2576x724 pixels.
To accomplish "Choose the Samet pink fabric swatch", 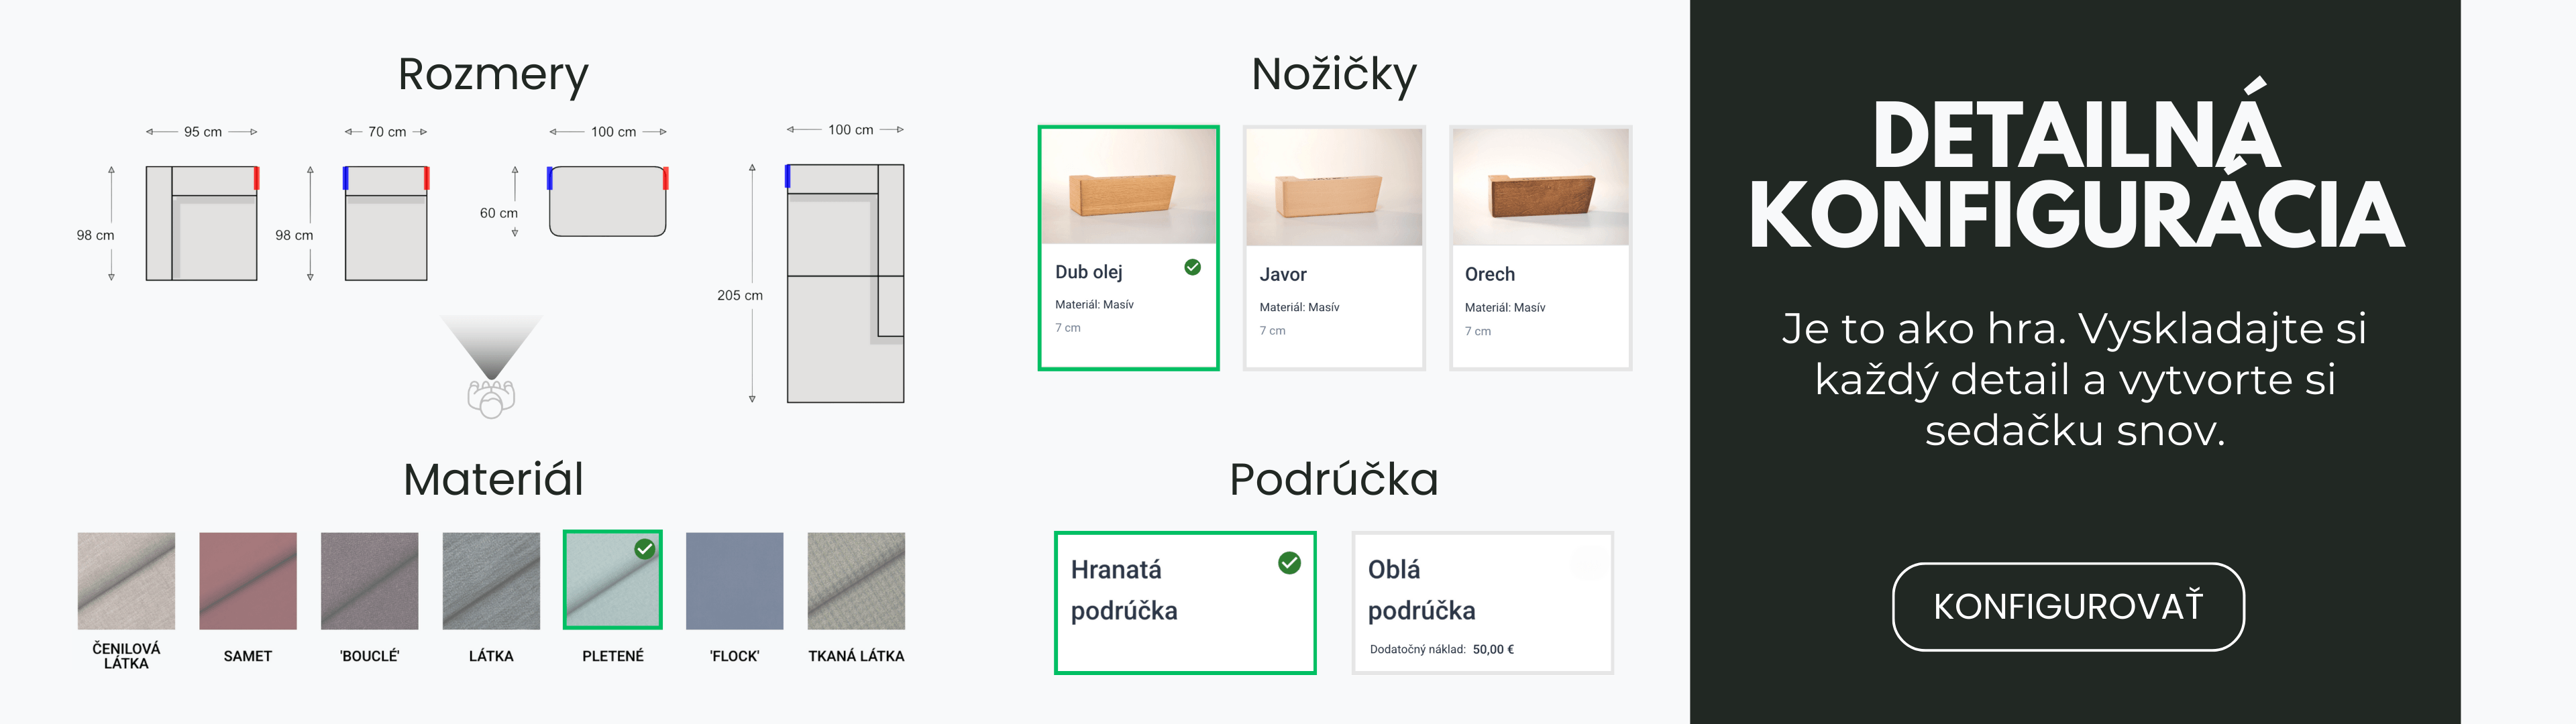I will [x=248, y=581].
